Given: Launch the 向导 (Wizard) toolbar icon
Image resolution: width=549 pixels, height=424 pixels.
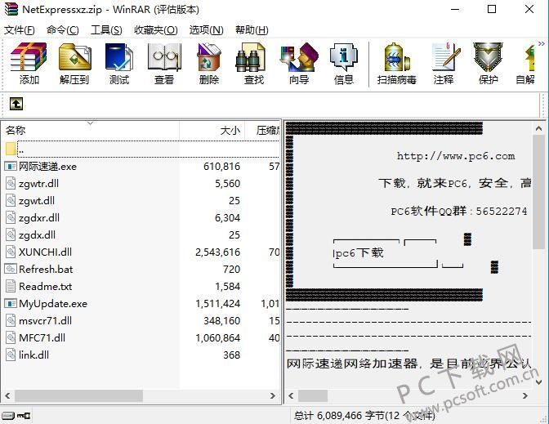Looking at the screenshot, I should click(x=299, y=64).
